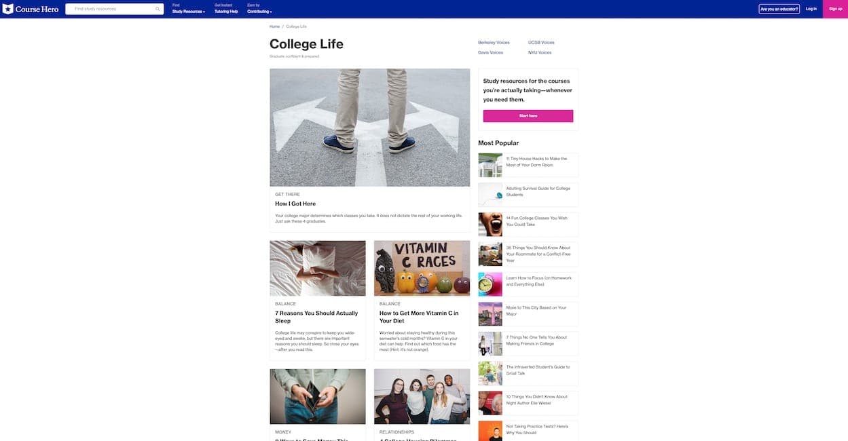Open the tiny house hacks thumbnail
Viewport: 848px width, 441px height.
(490, 165)
